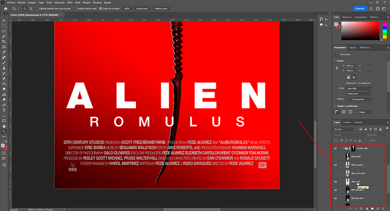Filter layers by pixel image icon

click(361, 129)
